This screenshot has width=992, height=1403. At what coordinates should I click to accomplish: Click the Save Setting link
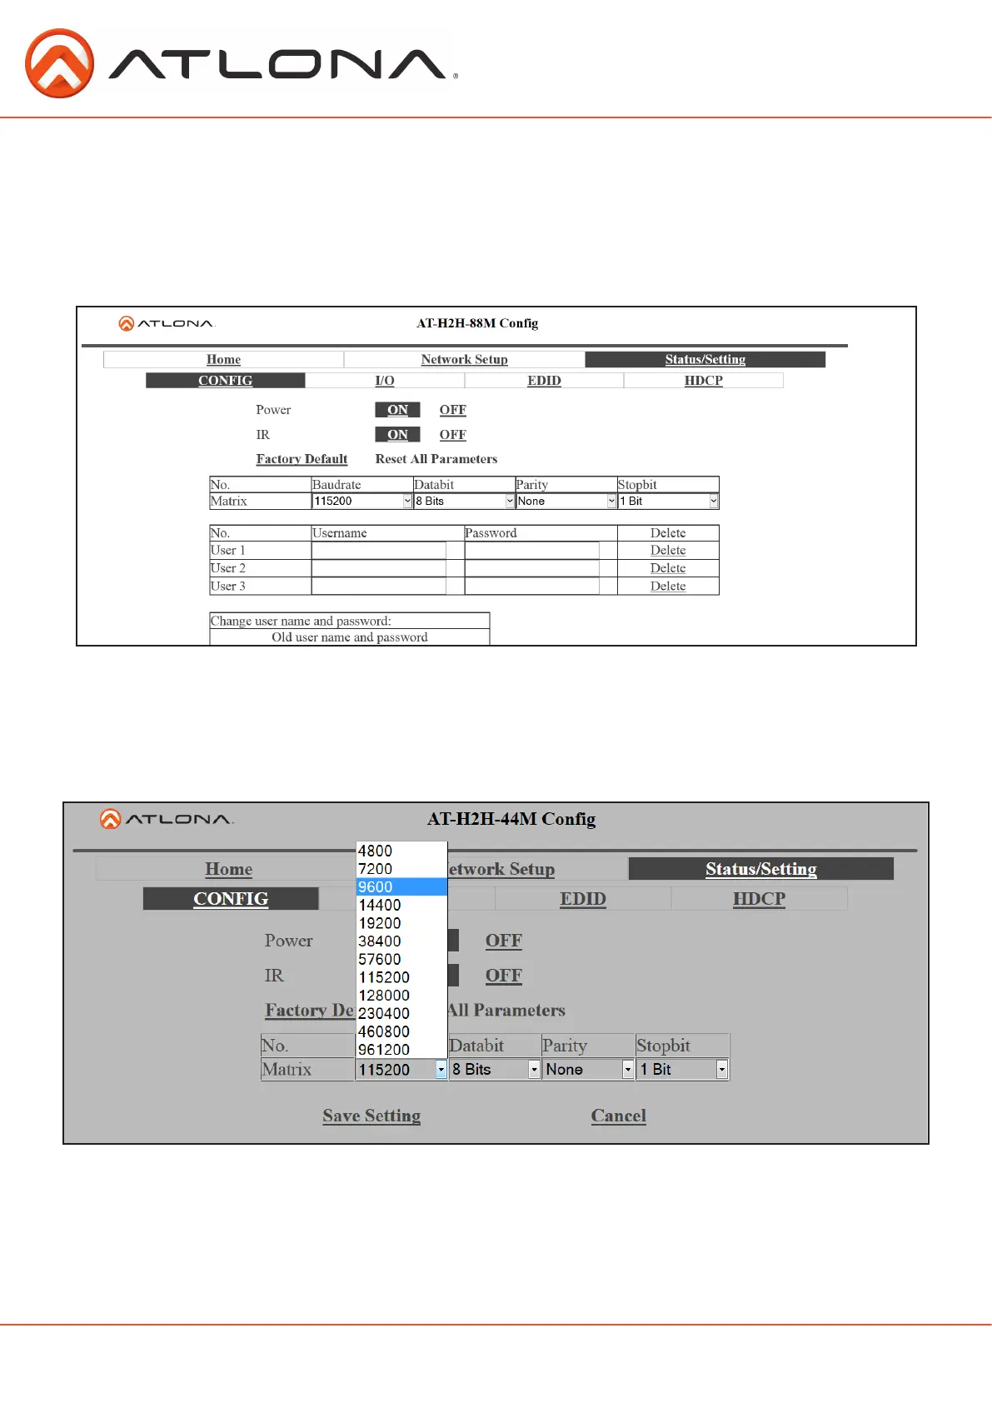pyautogui.click(x=371, y=1116)
